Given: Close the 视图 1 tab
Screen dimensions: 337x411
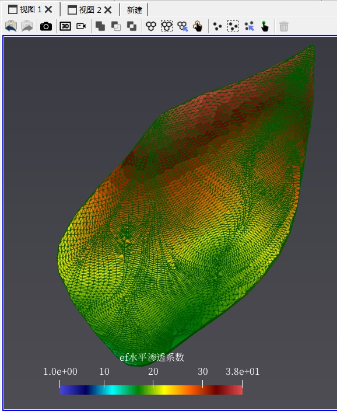Looking at the screenshot, I should [48, 10].
